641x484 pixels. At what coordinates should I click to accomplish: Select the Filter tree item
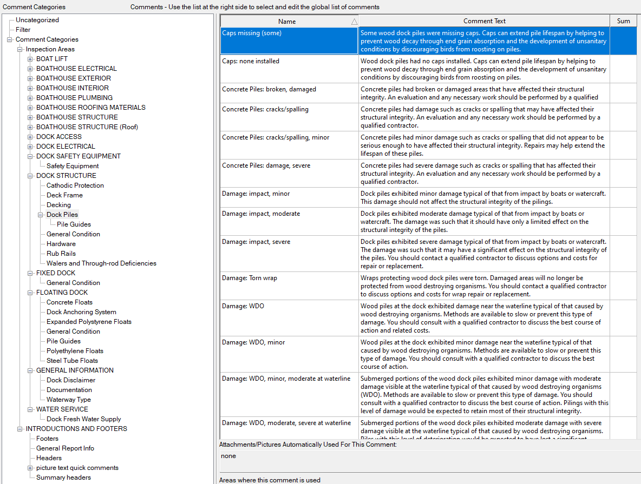(x=23, y=30)
